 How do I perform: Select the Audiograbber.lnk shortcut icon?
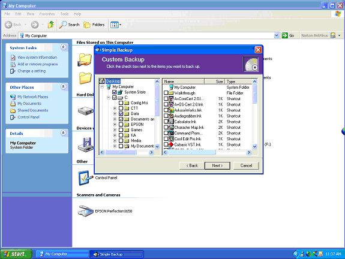171,116
